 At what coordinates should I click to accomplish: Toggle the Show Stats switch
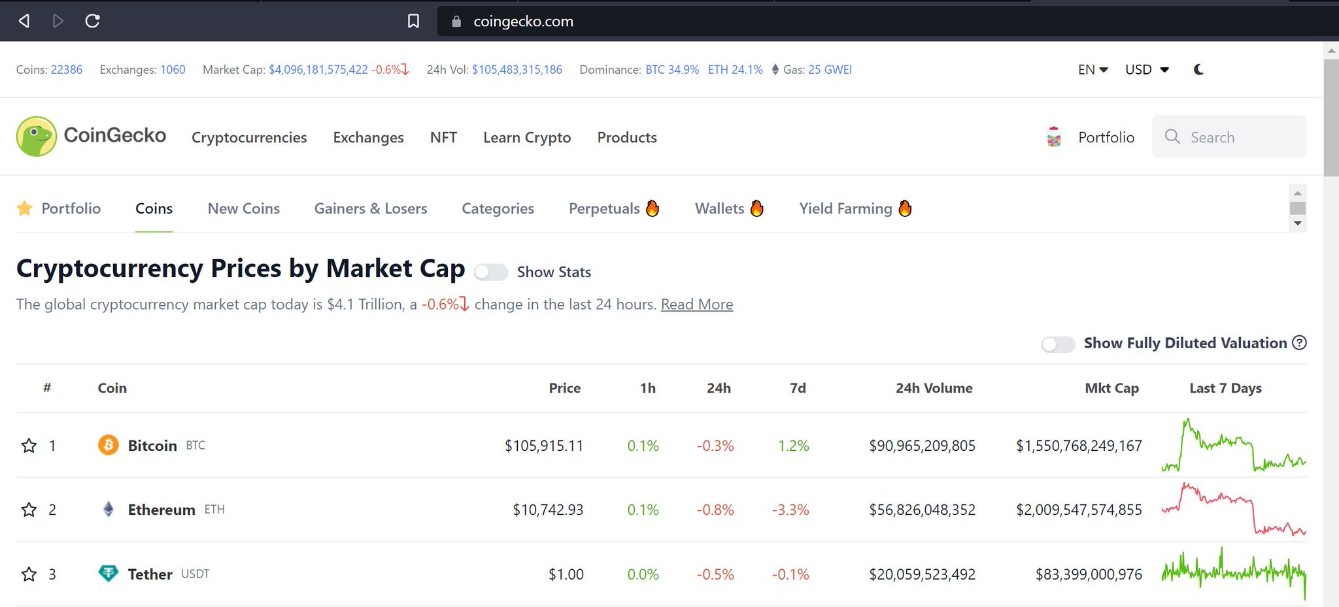tap(491, 272)
